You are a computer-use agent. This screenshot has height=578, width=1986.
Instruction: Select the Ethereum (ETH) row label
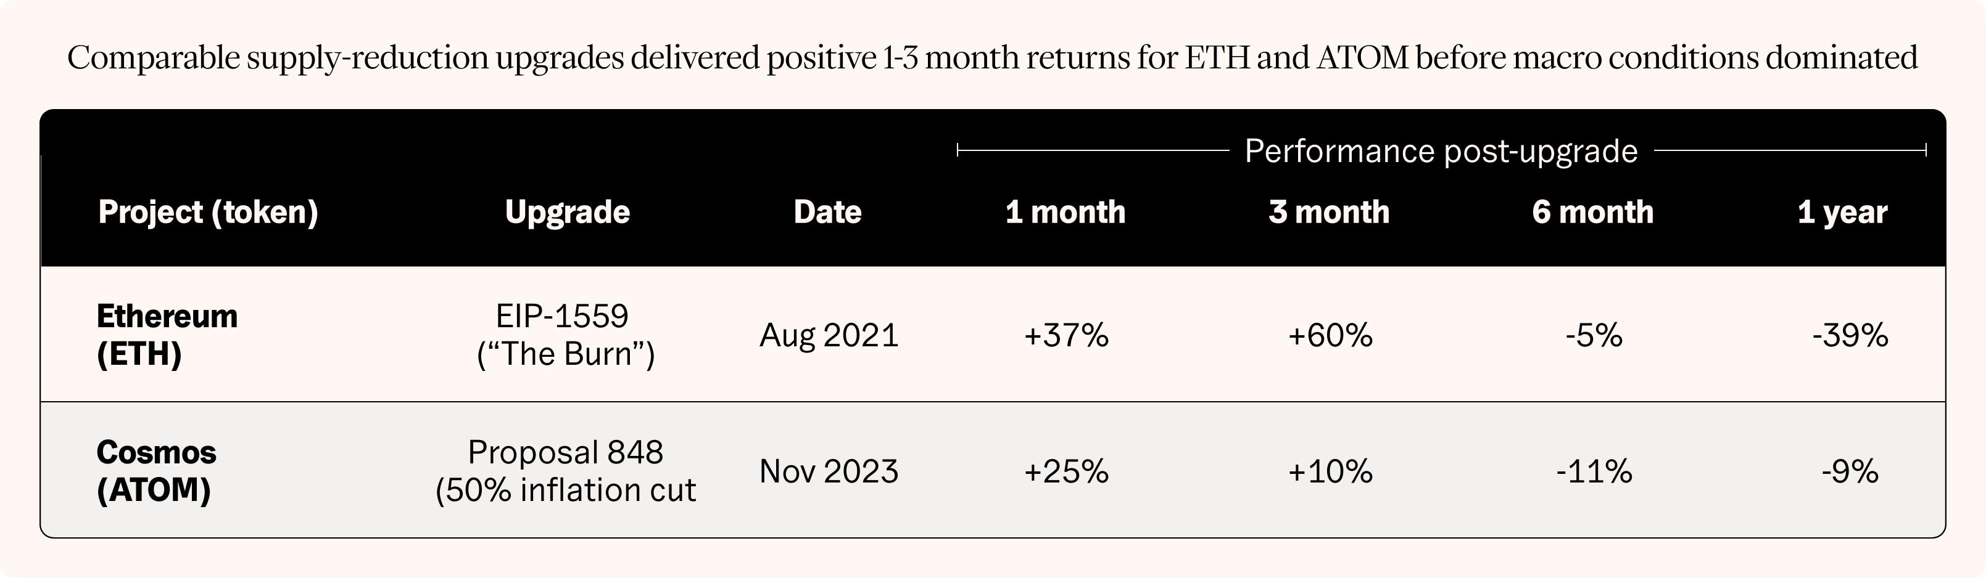167,335
